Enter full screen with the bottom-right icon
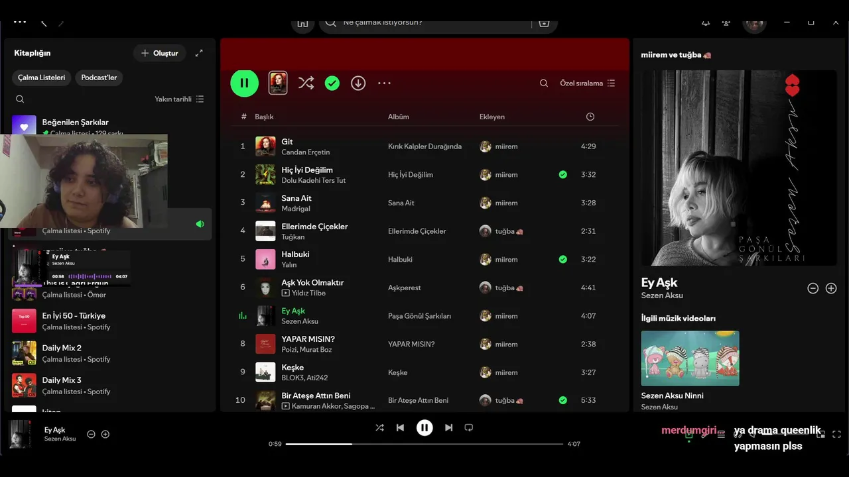The width and height of the screenshot is (849, 477). [836, 435]
